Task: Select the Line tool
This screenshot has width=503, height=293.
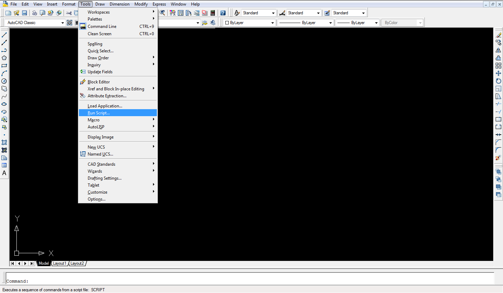Action: 4,35
